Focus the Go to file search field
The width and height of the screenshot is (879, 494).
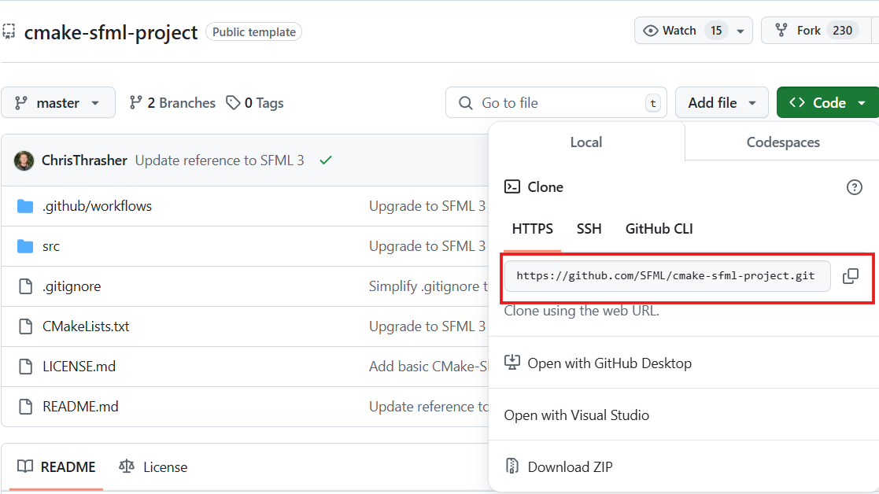[556, 102]
